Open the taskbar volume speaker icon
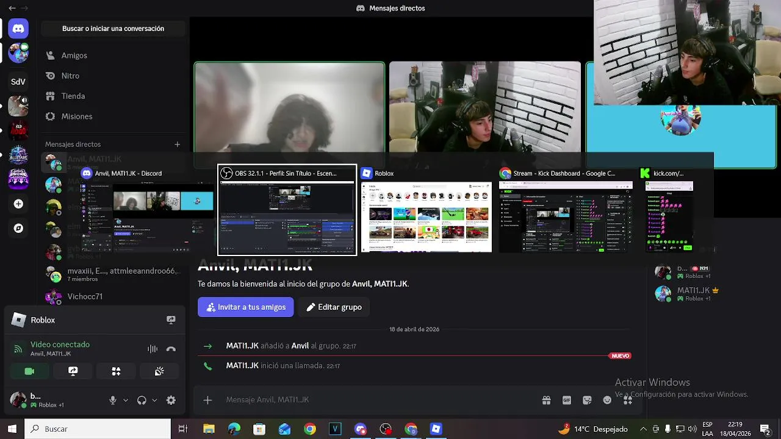The image size is (781, 439). 693,429
